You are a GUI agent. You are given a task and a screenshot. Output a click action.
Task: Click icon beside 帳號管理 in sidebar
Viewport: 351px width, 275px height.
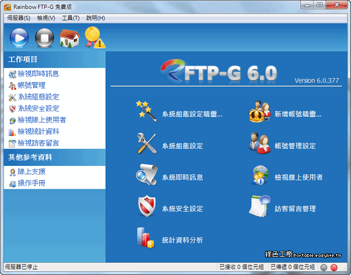(12, 86)
